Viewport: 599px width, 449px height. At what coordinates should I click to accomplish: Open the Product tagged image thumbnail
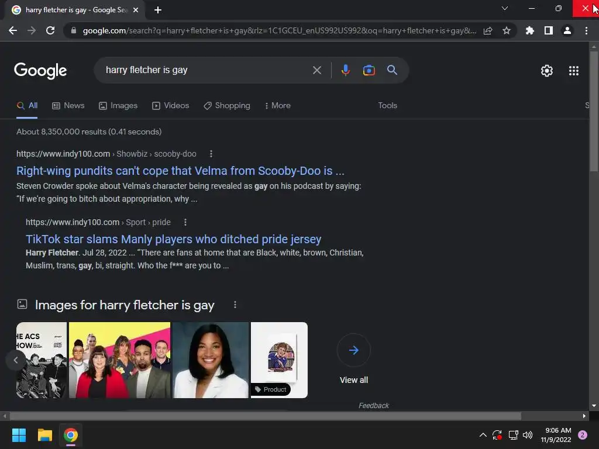point(279,360)
